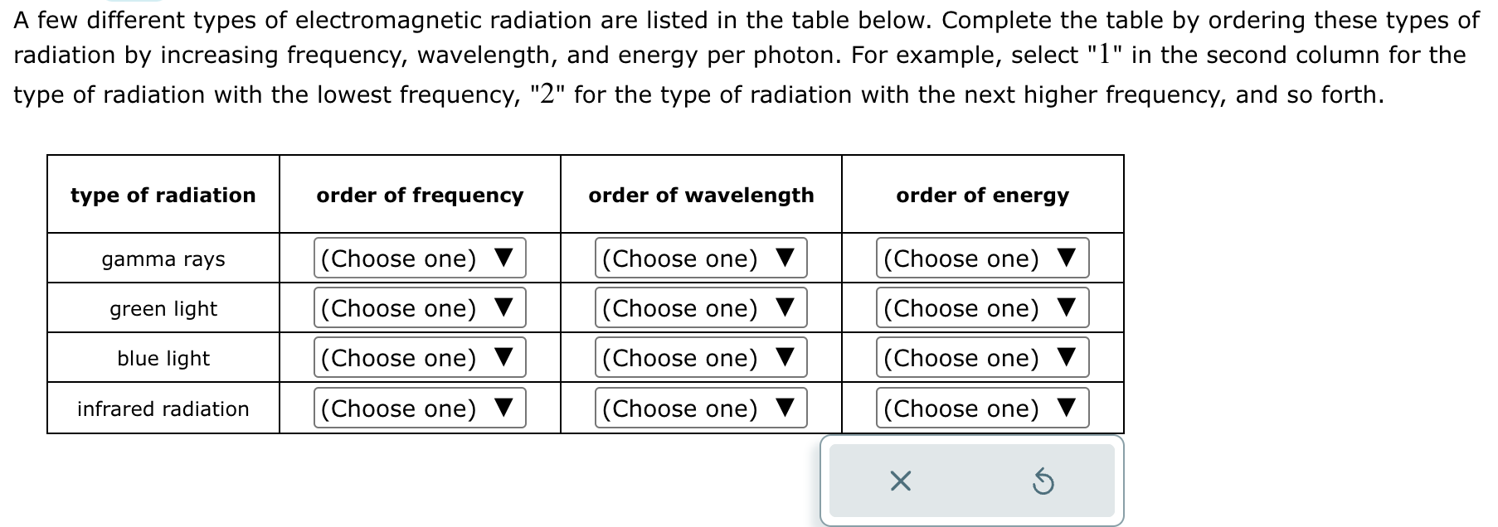Screen dimensions: 1498x527
Task: Open the wavelength dropdown for green light
Action: click(x=699, y=307)
